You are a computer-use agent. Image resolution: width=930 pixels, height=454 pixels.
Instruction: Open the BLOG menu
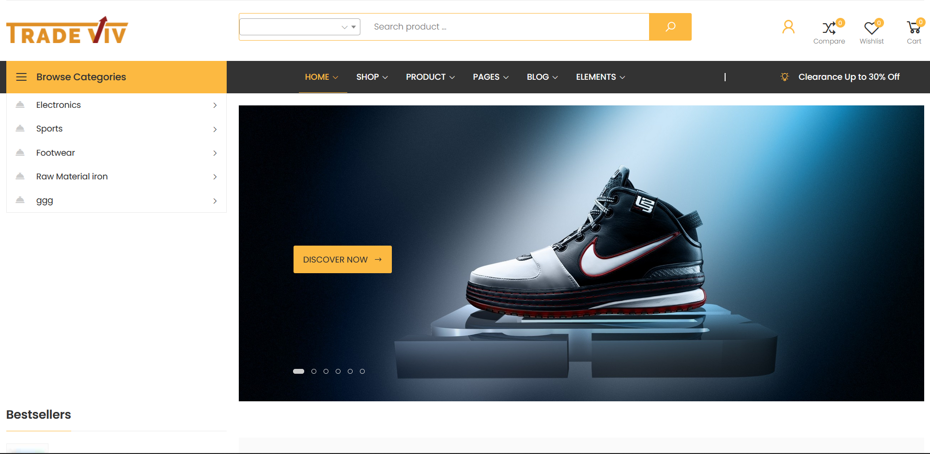(542, 77)
